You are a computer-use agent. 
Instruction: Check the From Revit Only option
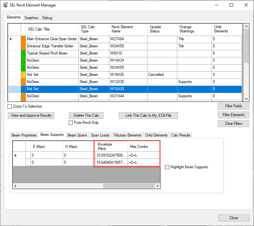[x=71, y=123]
